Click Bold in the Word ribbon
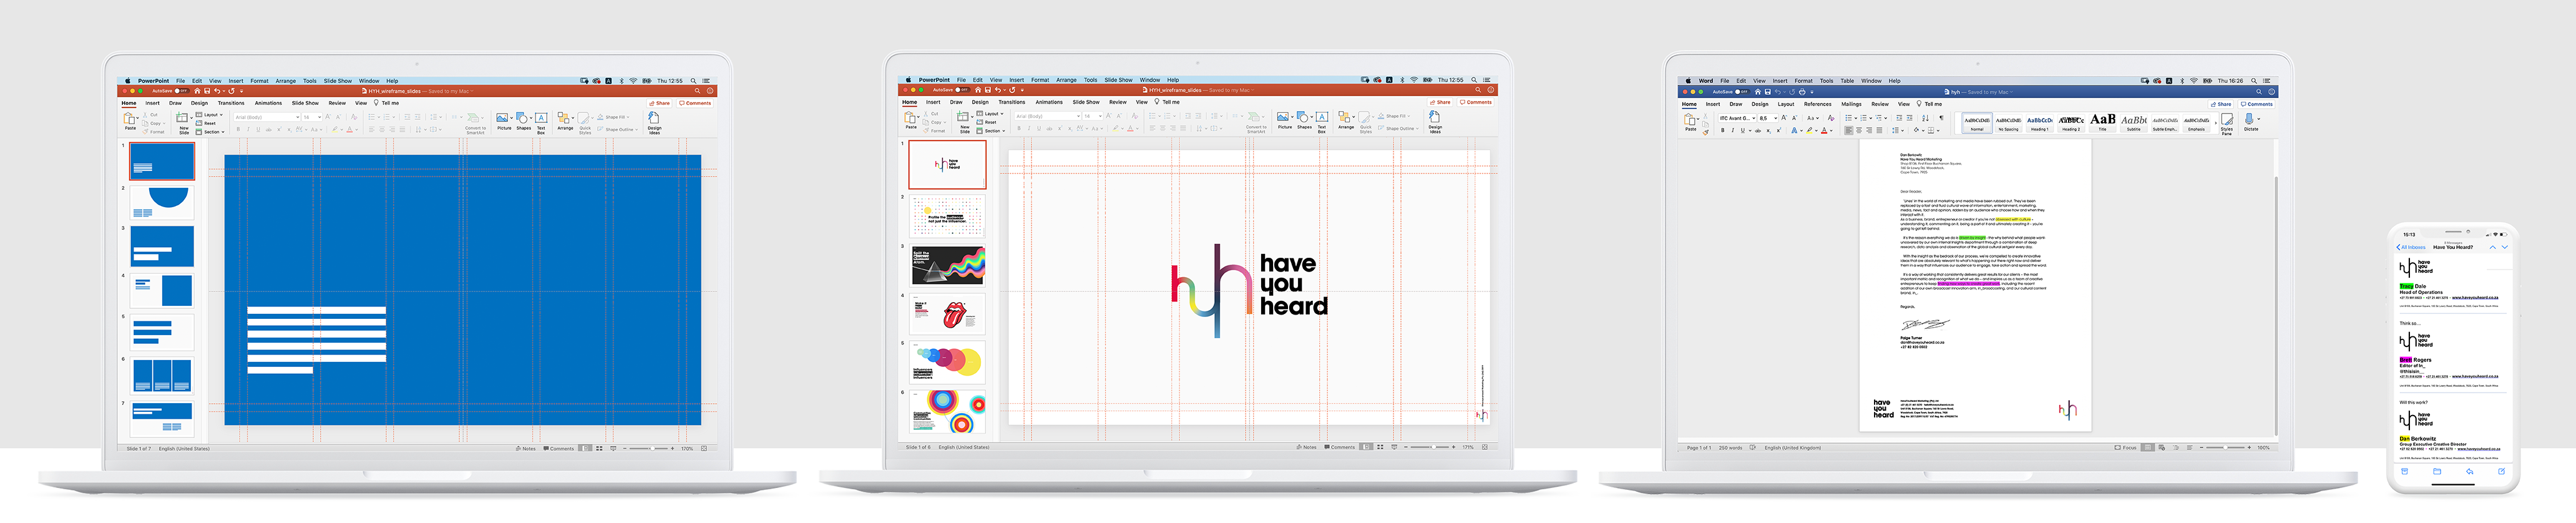 pyautogui.click(x=1722, y=130)
